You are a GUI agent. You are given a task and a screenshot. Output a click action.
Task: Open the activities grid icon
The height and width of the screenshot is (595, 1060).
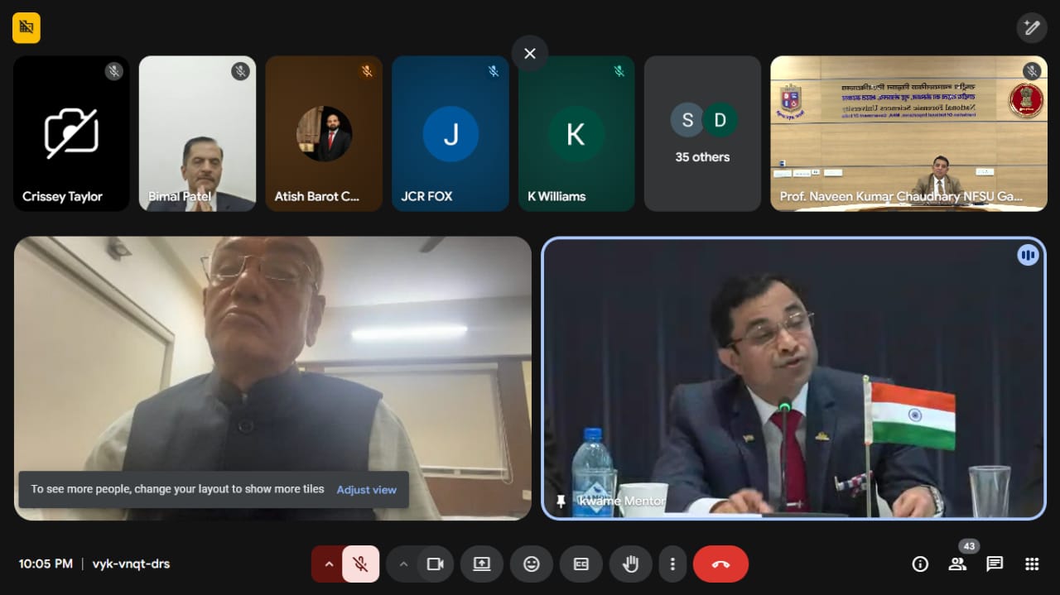(1032, 564)
